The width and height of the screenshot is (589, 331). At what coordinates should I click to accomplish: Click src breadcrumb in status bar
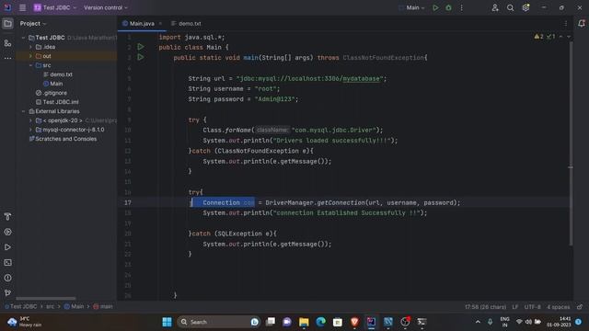coord(50,306)
